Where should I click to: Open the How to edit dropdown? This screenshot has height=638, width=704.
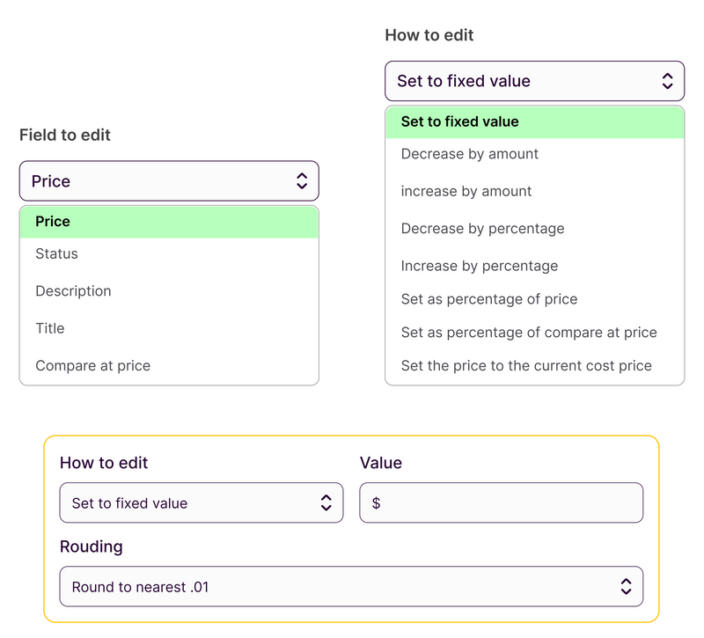(x=533, y=80)
